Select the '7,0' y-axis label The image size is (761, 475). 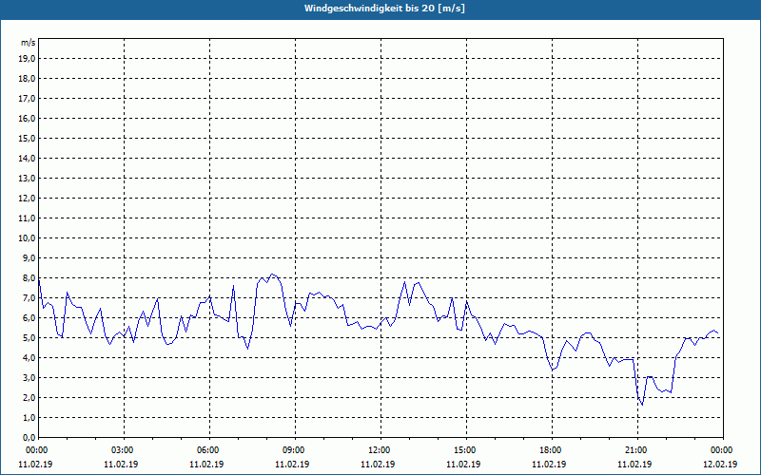[x=29, y=297]
